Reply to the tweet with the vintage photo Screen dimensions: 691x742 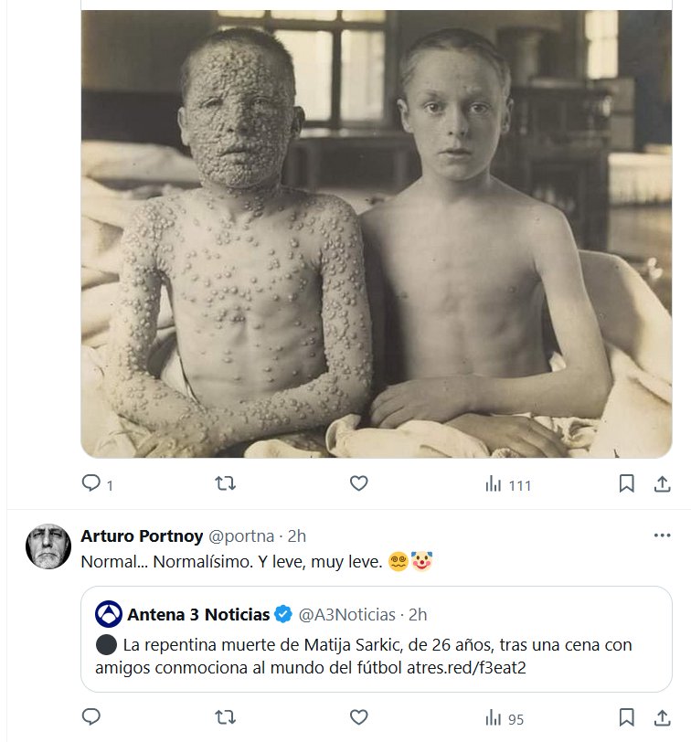91,483
